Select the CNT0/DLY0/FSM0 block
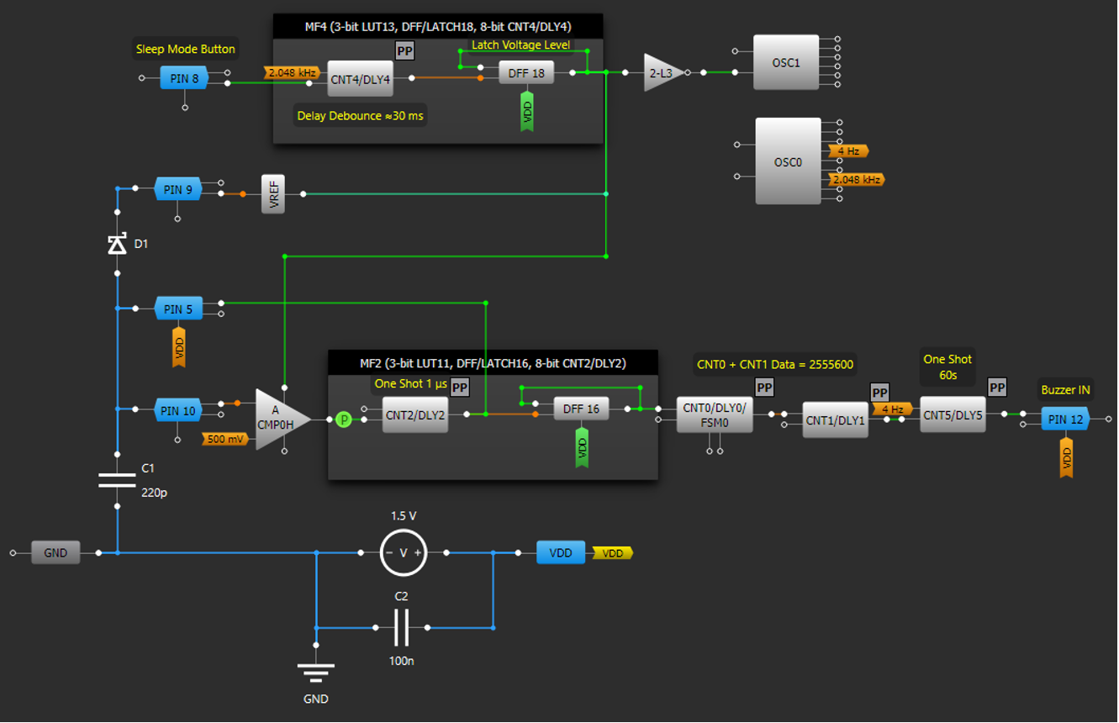Viewport: 1119px width, 723px height. [714, 414]
